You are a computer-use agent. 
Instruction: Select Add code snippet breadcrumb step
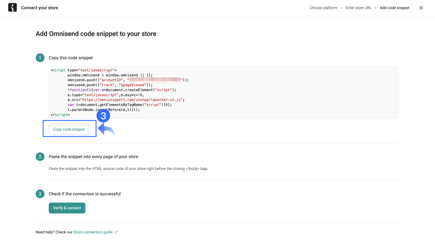[x=394, y=8]
